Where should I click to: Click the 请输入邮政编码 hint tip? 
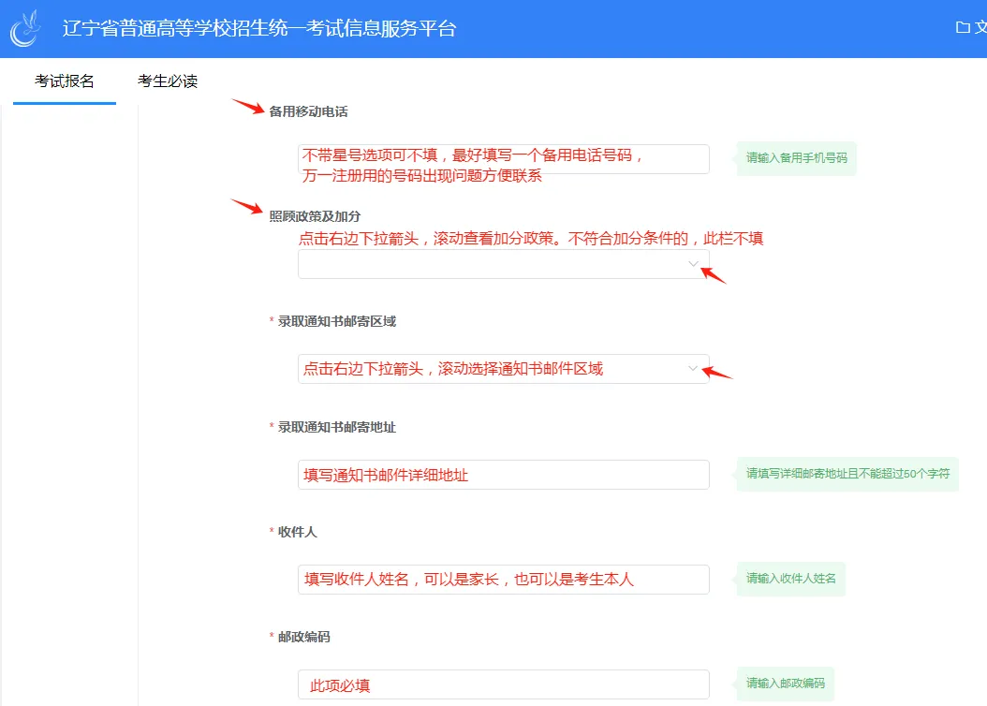(785, 684)
